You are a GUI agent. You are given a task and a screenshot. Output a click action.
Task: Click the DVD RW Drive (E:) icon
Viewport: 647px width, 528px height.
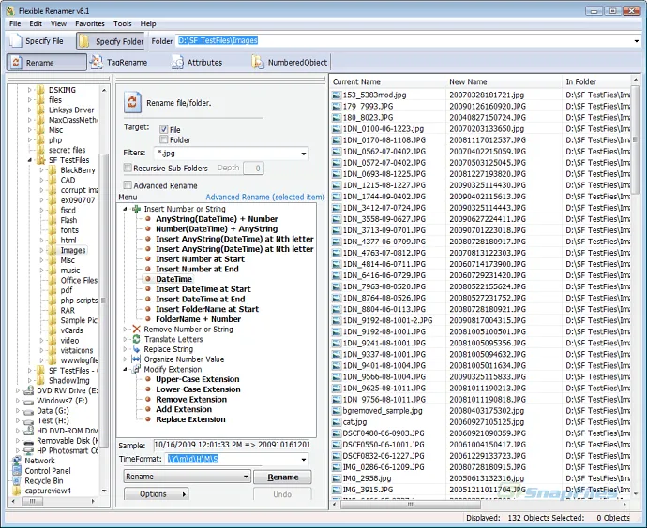[x=28, y=390]
